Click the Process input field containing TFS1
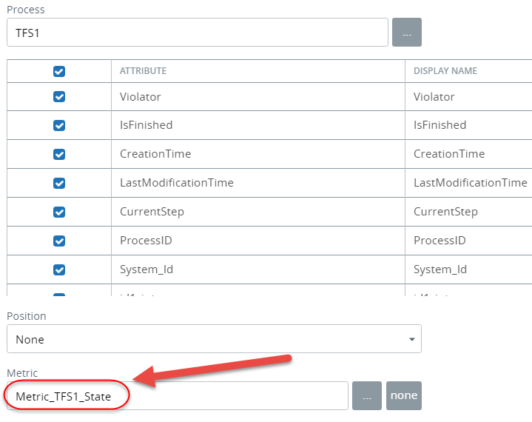Viewport: 532px width, 422px height. 197,33
